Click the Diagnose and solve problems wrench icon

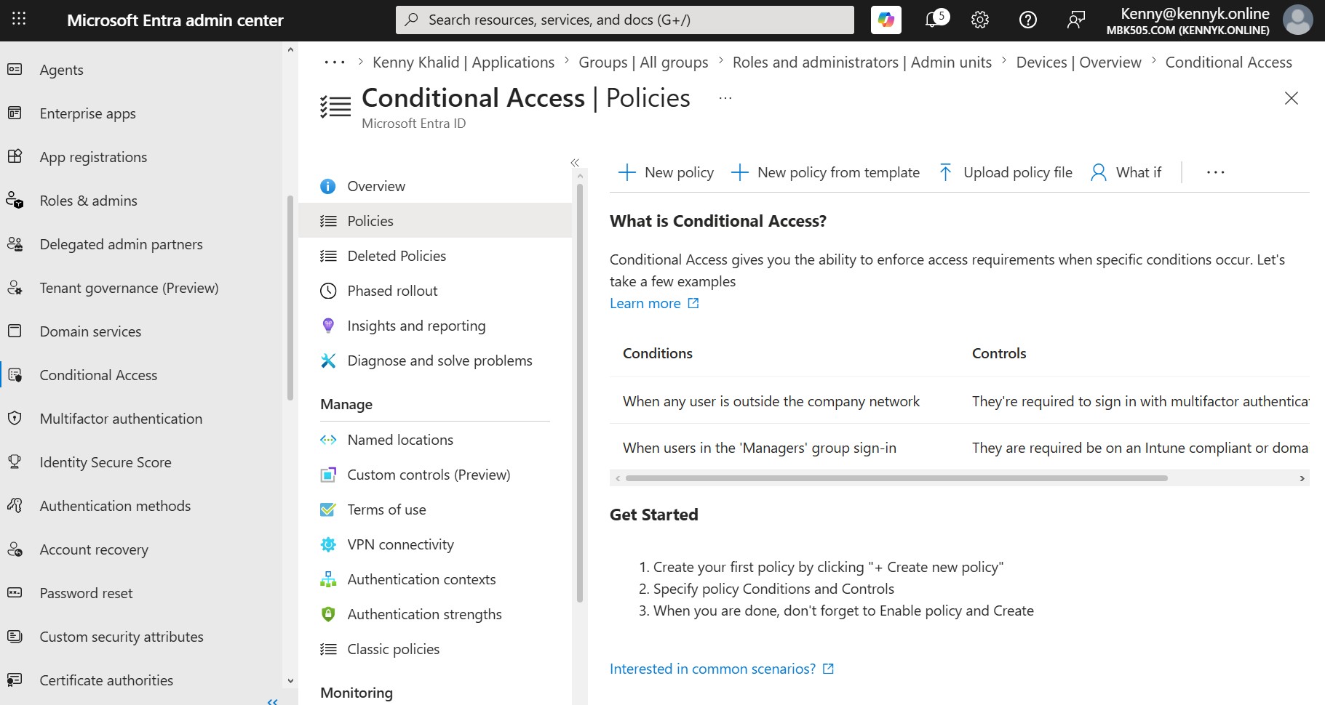(x=328, y=360)
